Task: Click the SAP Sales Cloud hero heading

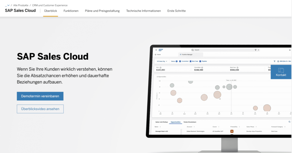Action: tap(53, 57)
